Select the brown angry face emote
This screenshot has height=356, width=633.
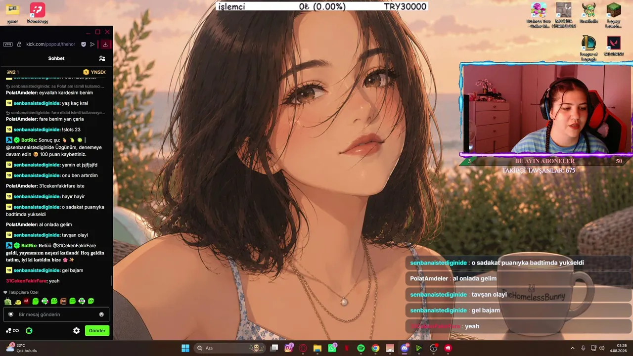click(x=63, y=301)
